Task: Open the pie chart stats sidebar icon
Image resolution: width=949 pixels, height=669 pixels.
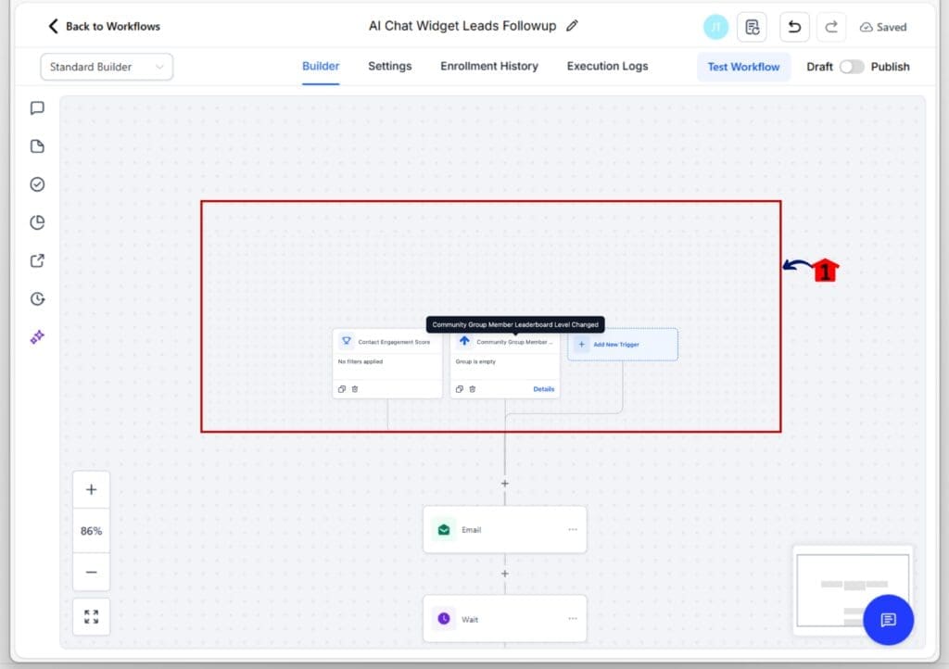Action: point(37,222)
